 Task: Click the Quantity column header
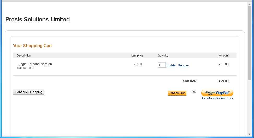coord(163,55)
